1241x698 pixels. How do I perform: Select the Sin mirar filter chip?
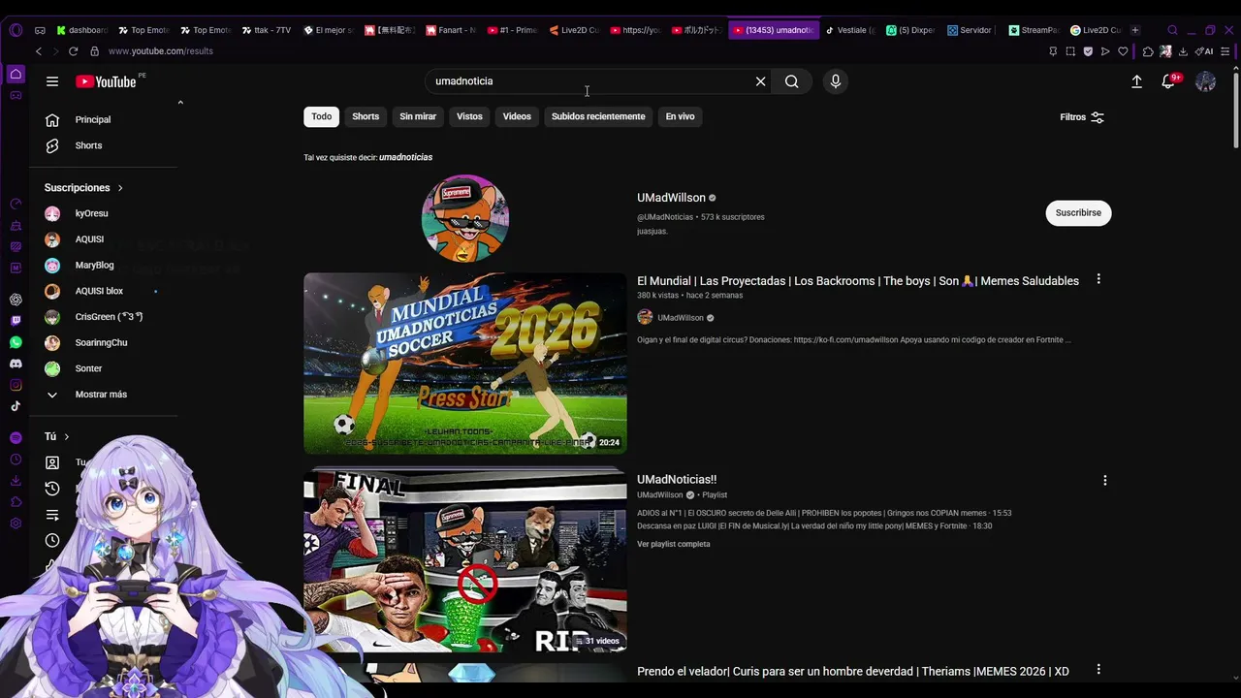[418, 116]
